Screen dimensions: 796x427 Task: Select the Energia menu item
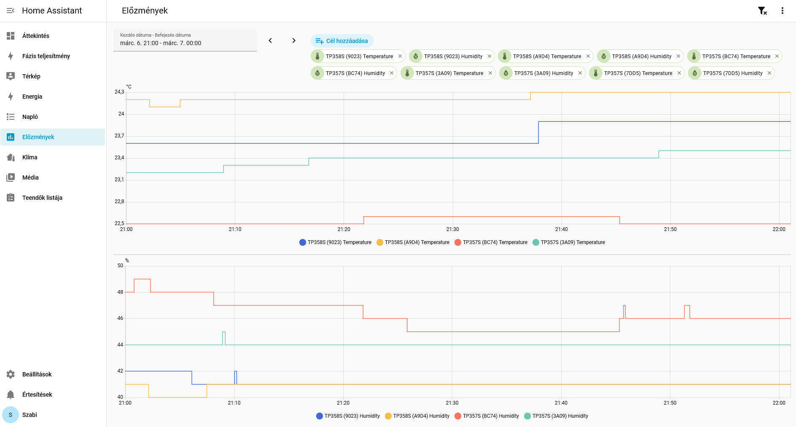tap(53, 97)
